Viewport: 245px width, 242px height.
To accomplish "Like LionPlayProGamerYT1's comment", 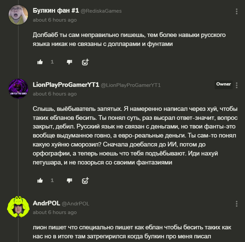I will coord(40,180).
